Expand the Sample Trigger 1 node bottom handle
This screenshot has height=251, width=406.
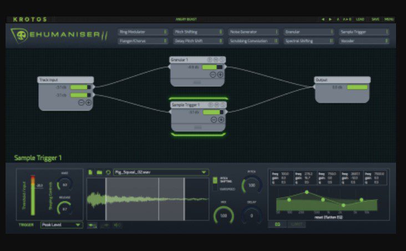[198, 127]
